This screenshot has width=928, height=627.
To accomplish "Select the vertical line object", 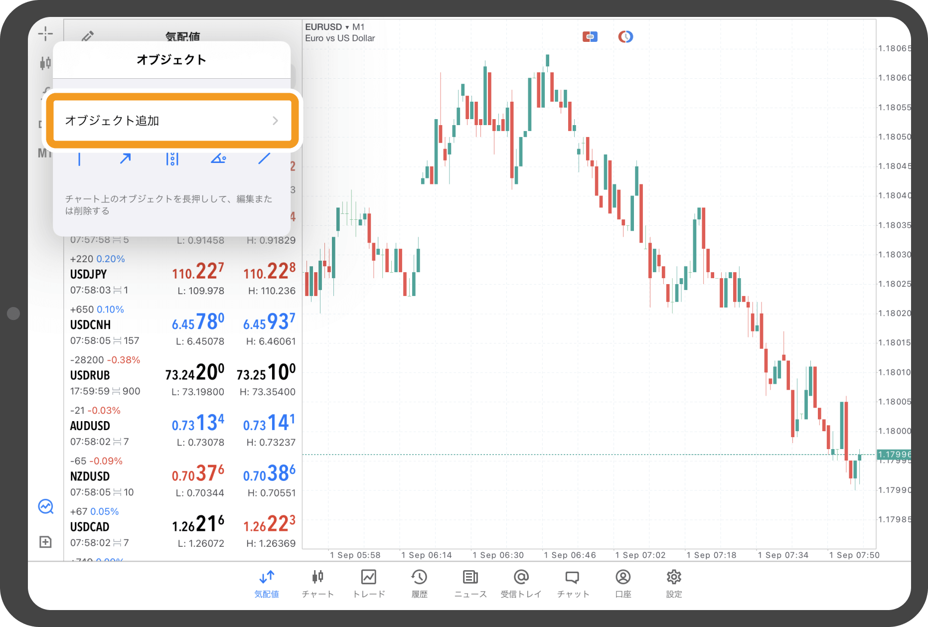I will [x=79, y=159].
